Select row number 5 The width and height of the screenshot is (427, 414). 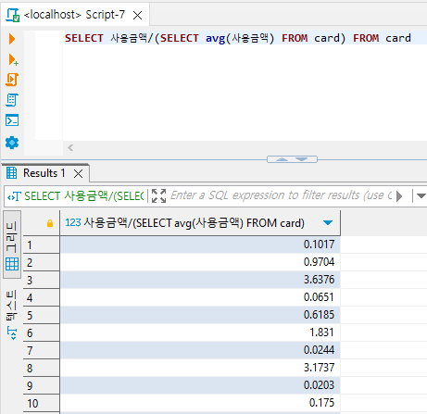[x=41, y=316]
